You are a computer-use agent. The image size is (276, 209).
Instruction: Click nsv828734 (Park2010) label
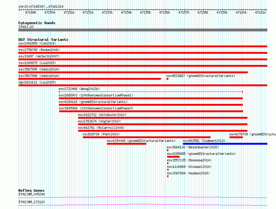(x=101, y=134)
